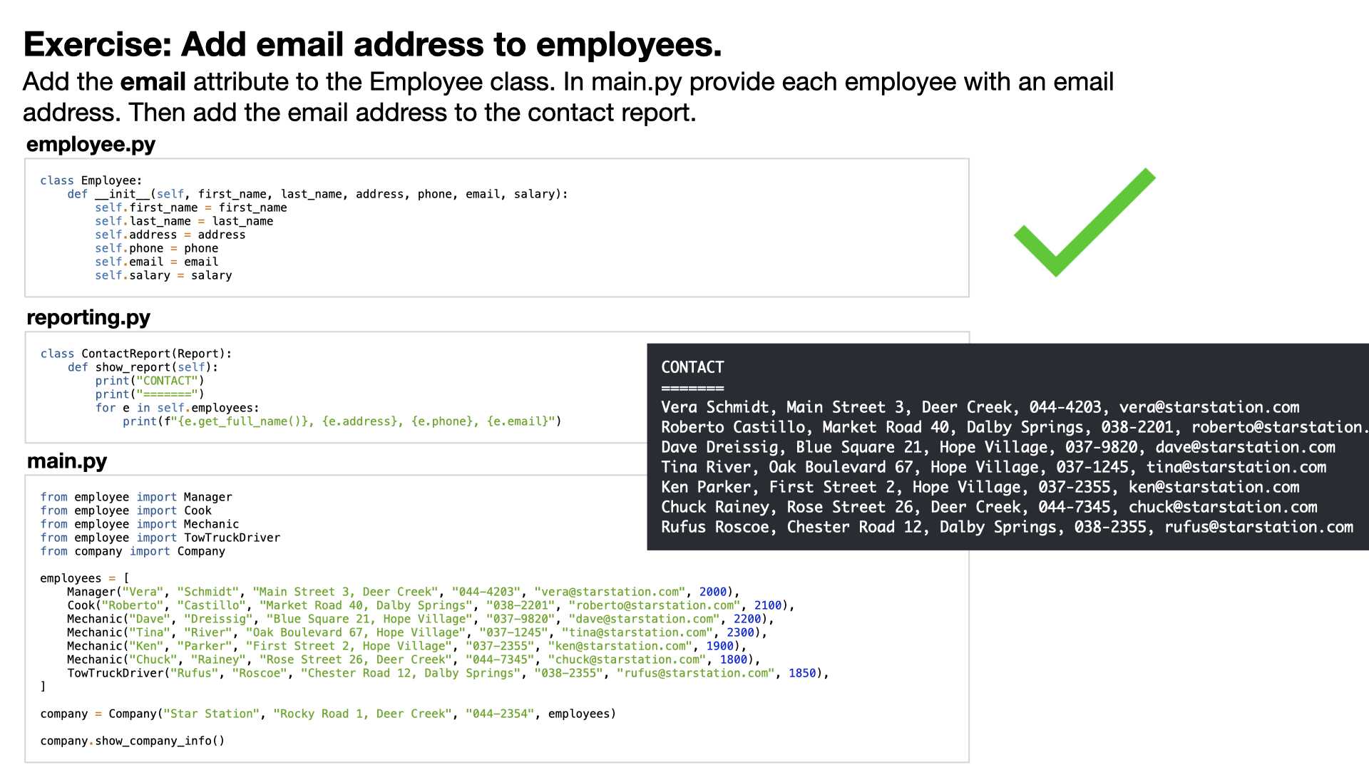Click the Rufus Roscoe row in terminal output
This screenshot has height=770, width=1369.
pos(1007,528)
